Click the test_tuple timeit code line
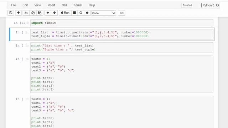This screenshot has width=228, height=128. [90, 36]
